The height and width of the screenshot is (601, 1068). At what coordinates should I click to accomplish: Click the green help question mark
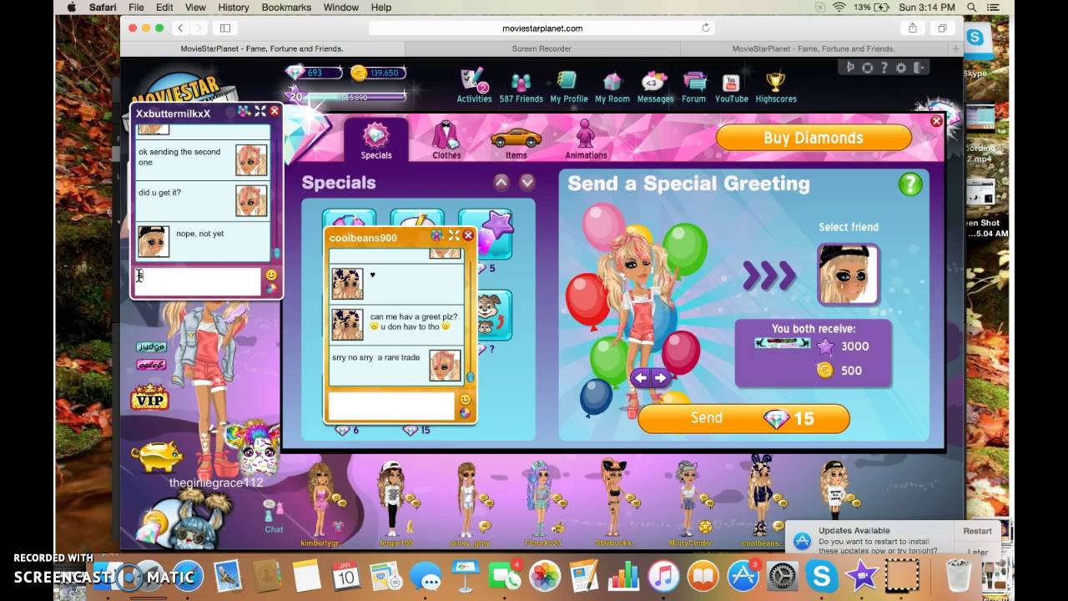click(910, 184)
